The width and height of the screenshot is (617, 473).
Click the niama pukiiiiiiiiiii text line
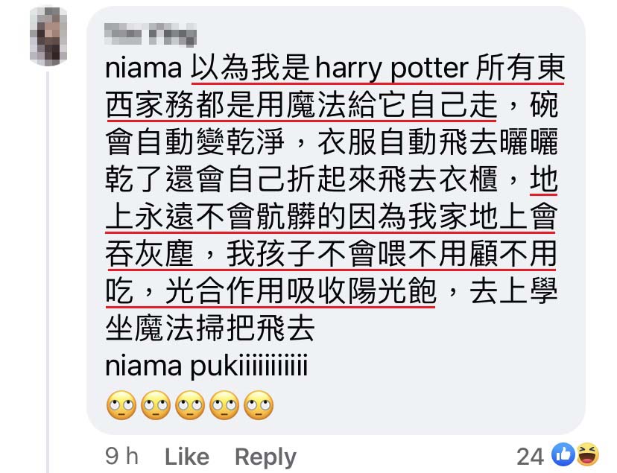coord(206,366)
